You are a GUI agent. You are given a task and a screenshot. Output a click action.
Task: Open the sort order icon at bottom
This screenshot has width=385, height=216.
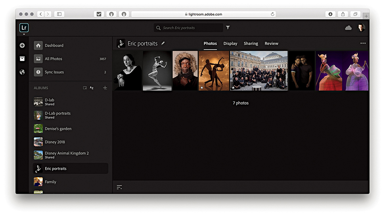119,187
